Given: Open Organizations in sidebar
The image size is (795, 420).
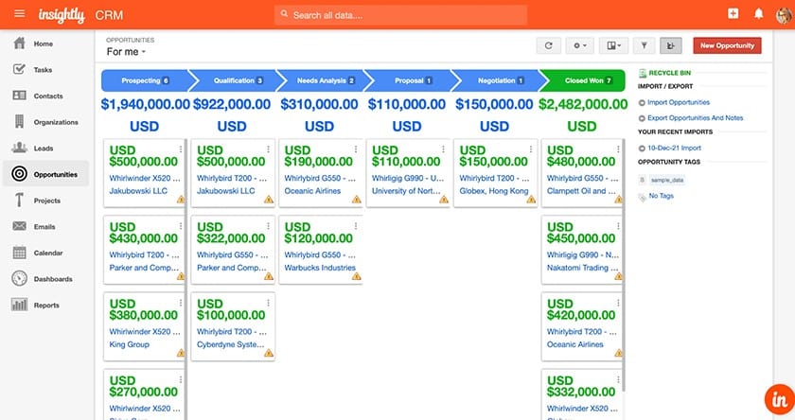Looking at the screenshot, I should click(x=56, y=122).
